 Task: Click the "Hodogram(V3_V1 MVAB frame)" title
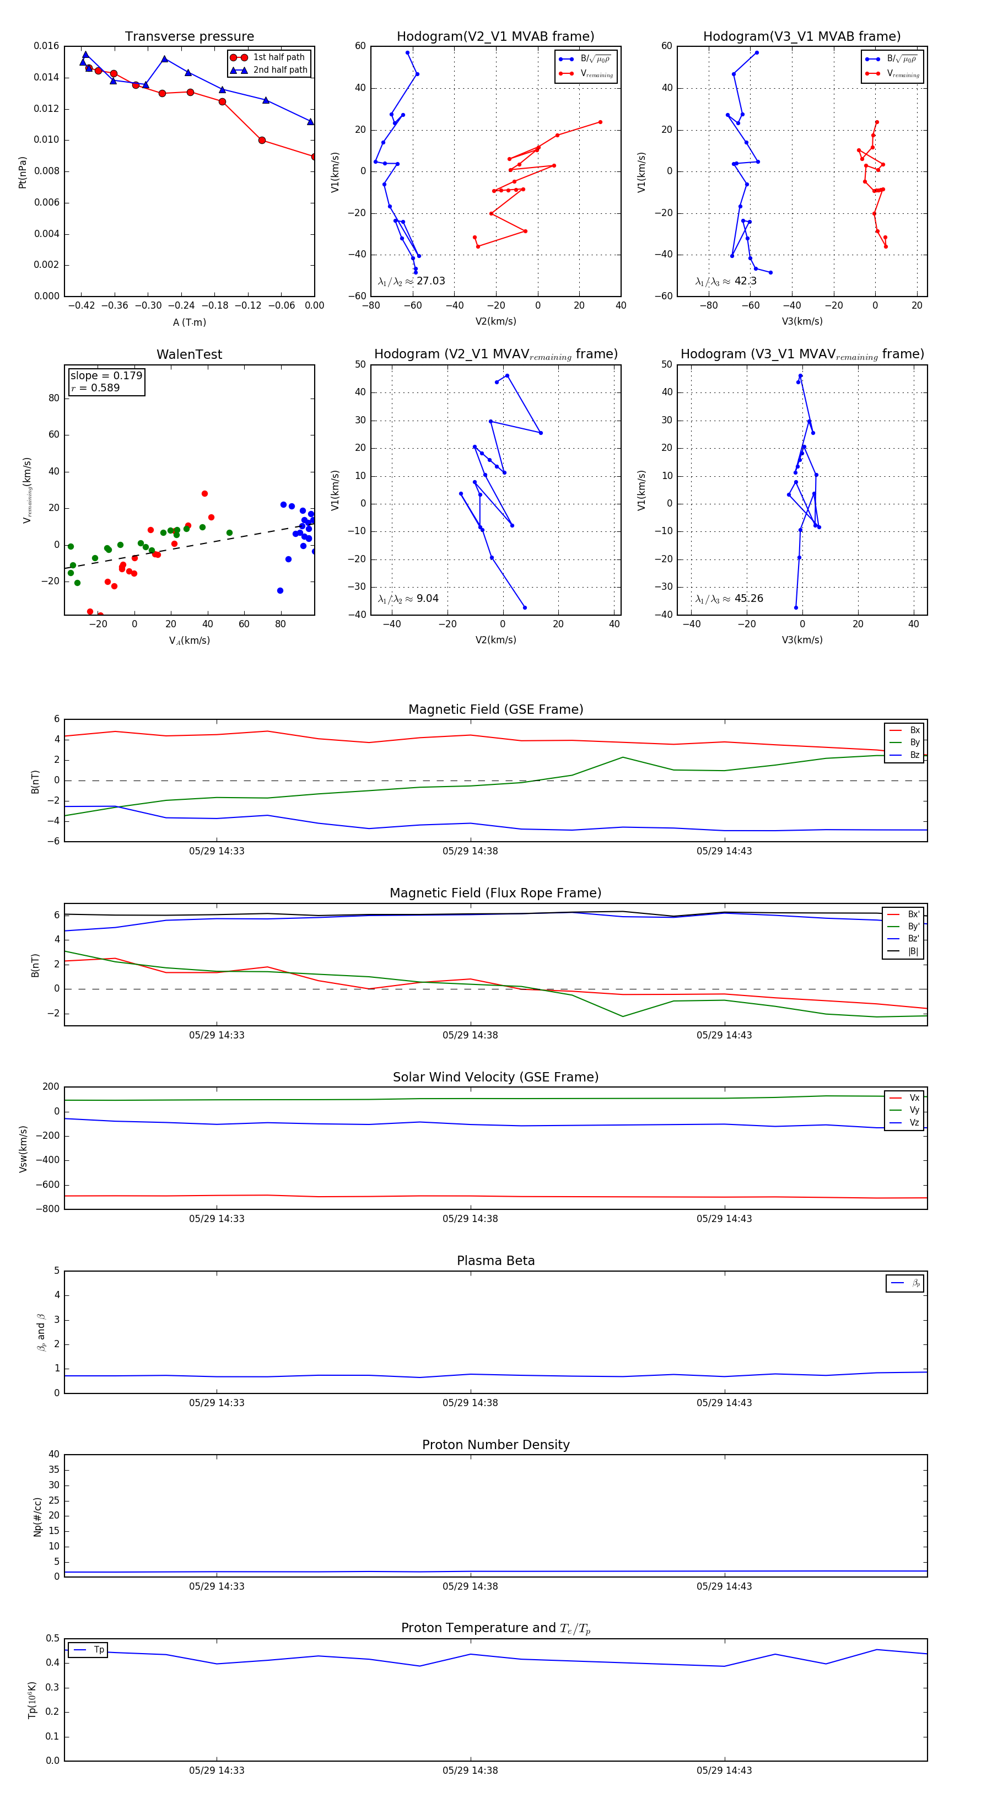click(x=802, y=37)
